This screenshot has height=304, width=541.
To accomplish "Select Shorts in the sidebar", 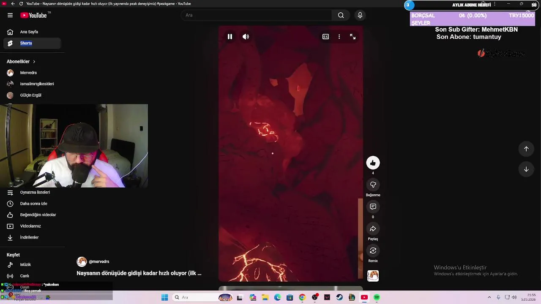I will pos(32,43).
